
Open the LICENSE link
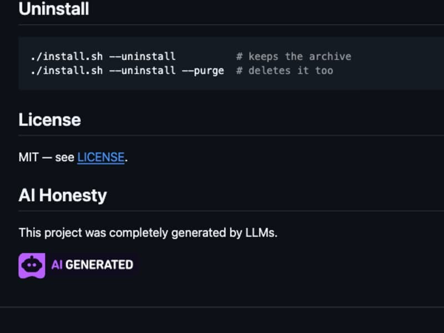pyautogui.click(x=101, y=157)
